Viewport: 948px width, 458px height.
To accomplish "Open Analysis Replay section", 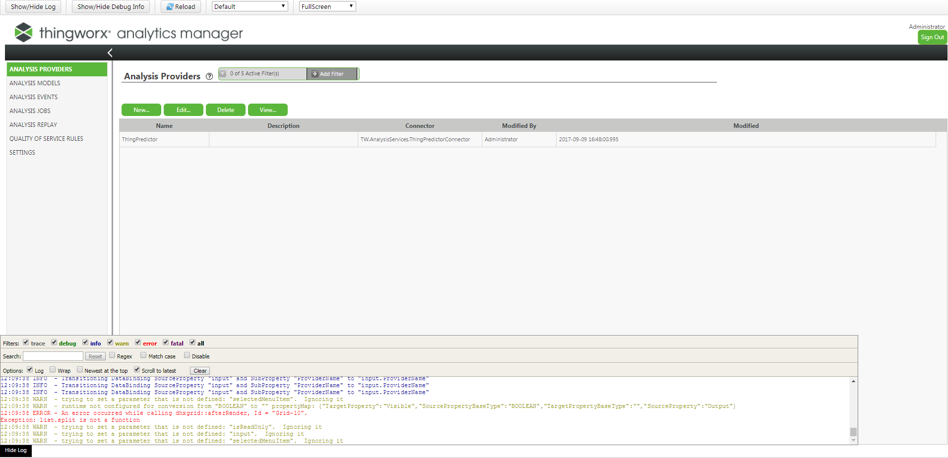I will click(x=57, y=125).
